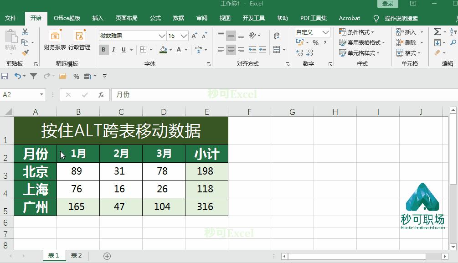Apply percent style from the Number group
458x263 pixels.
coord(316,42)
